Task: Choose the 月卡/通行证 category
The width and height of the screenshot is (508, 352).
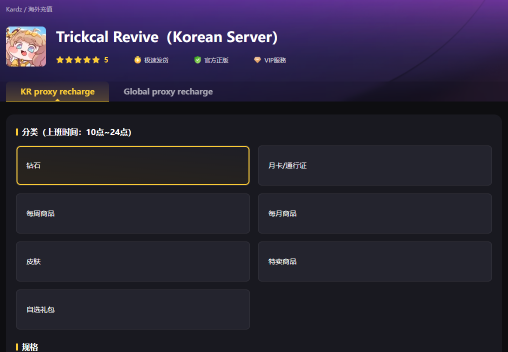Action: pyautogui.click(x=374, y=165)
